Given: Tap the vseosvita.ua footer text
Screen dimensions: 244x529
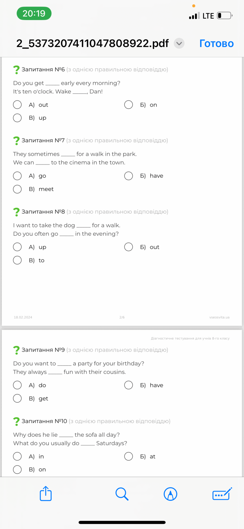Looking at the screenshot, I should (219, 317).
